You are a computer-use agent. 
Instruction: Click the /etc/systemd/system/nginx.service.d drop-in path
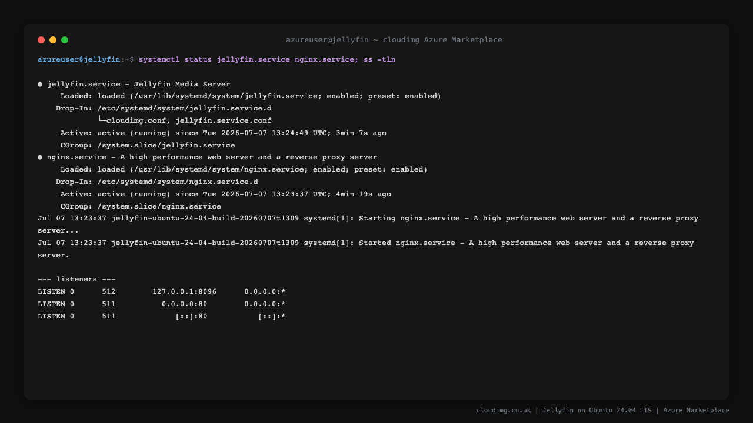[x=178, y=182]
